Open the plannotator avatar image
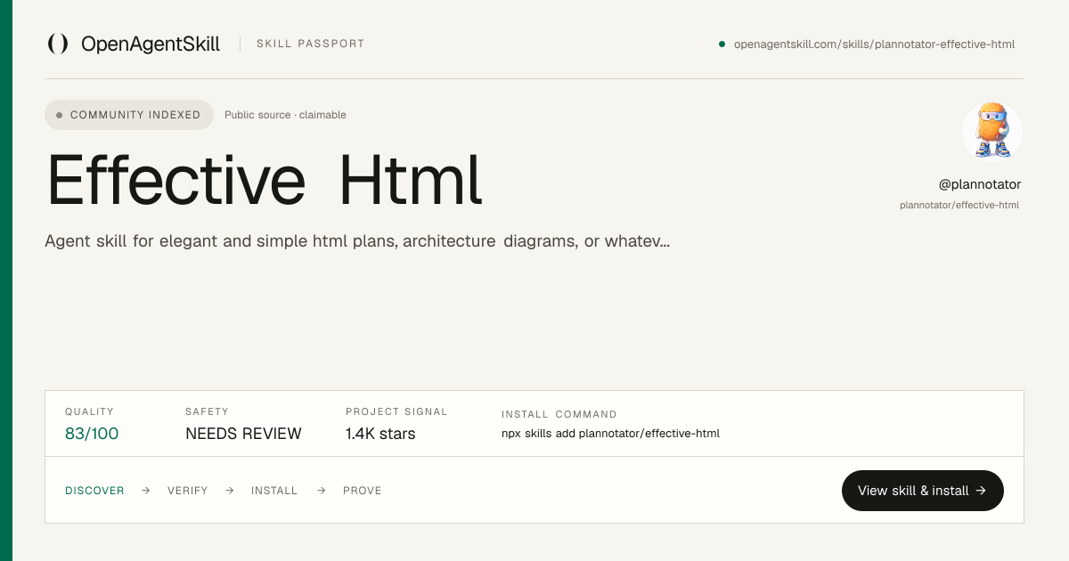The image size is (1069, 561). 992,131
